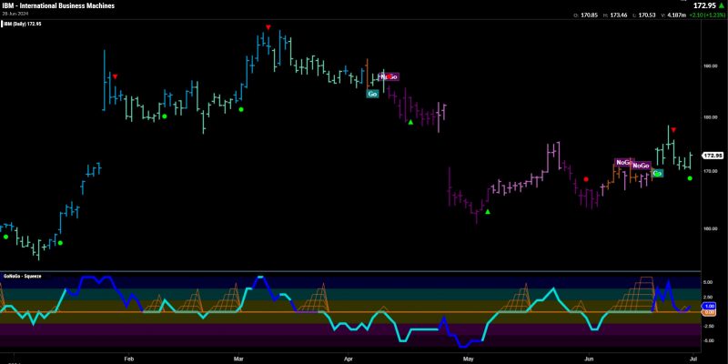This screenshot has width=728, height=364.
Task: Click the April 'Go' signal label
Action: click(x=372, y=94)
